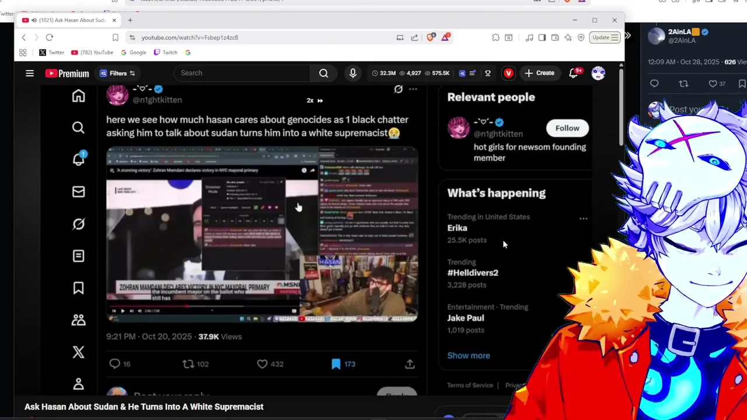Start voice search with microphone
747x420 pixels.
click(352, 73)
